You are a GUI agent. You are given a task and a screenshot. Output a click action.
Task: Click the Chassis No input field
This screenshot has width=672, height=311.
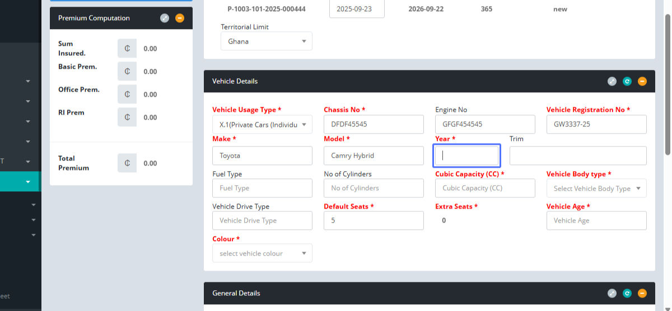click(x=374, y=124)
